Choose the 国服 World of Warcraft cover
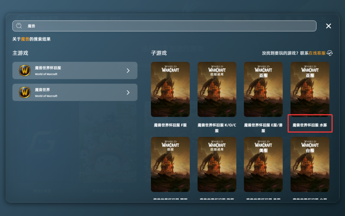The height and width of the screenshot is (216, 345). tap(170, 165)
